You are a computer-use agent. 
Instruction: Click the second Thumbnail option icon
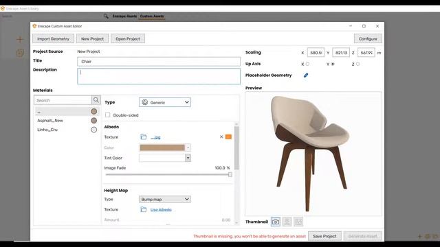287,222
